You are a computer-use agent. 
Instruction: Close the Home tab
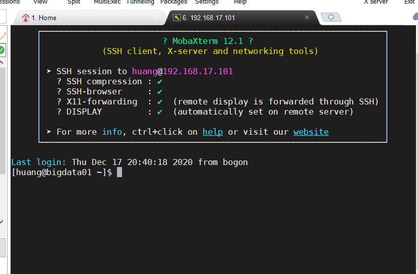click(x=156, y=17)
